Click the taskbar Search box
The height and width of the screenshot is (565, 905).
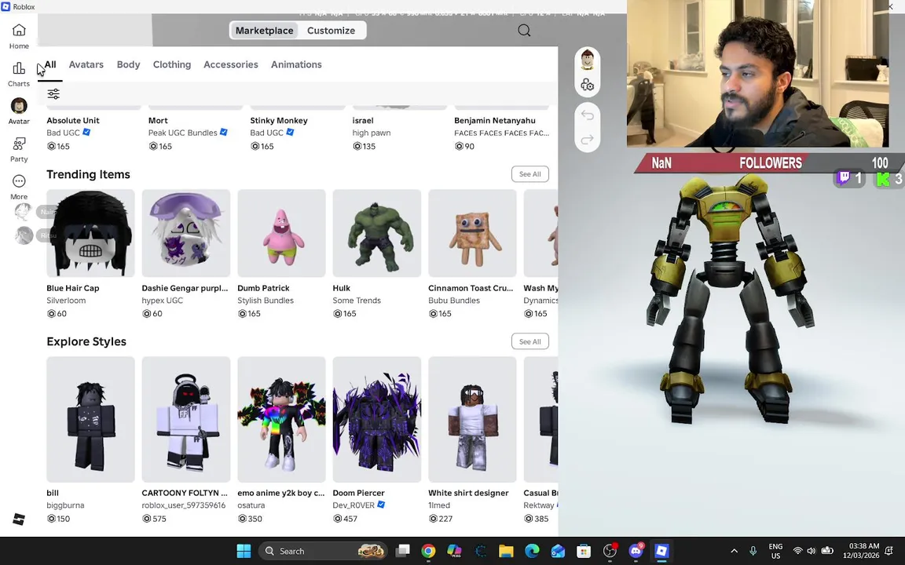pos(323,551)
